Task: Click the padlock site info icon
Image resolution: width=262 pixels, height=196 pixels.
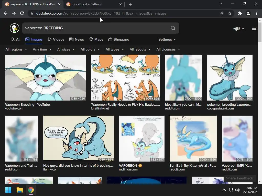Action: click(x=32, y=13)
